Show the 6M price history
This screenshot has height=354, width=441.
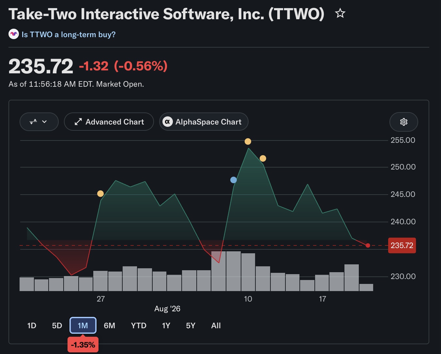(110, 326)
